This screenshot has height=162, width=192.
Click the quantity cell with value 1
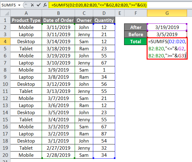coord(104,70)
